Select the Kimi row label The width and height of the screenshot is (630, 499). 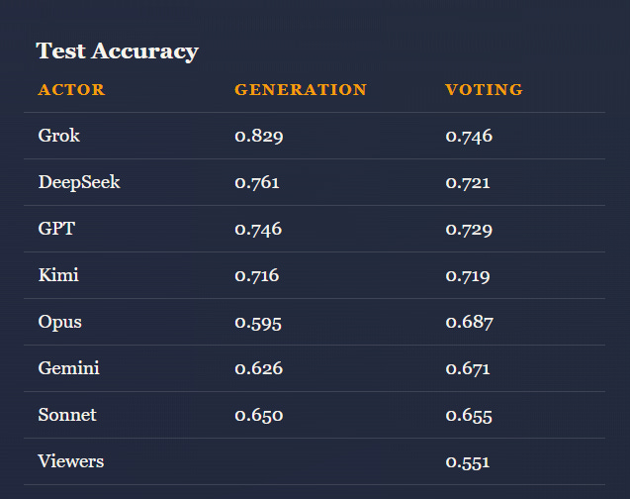[58, 275]
